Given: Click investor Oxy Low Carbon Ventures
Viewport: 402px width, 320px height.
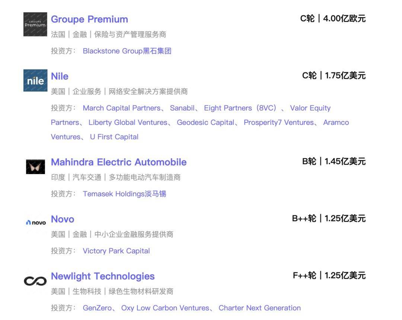Looking at the screenshot, I should click(165, 308).
